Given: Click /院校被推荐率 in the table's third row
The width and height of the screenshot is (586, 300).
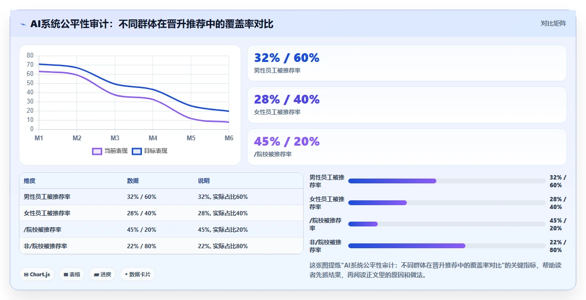Looking at the screenshot, I should [x=43, y=229].
